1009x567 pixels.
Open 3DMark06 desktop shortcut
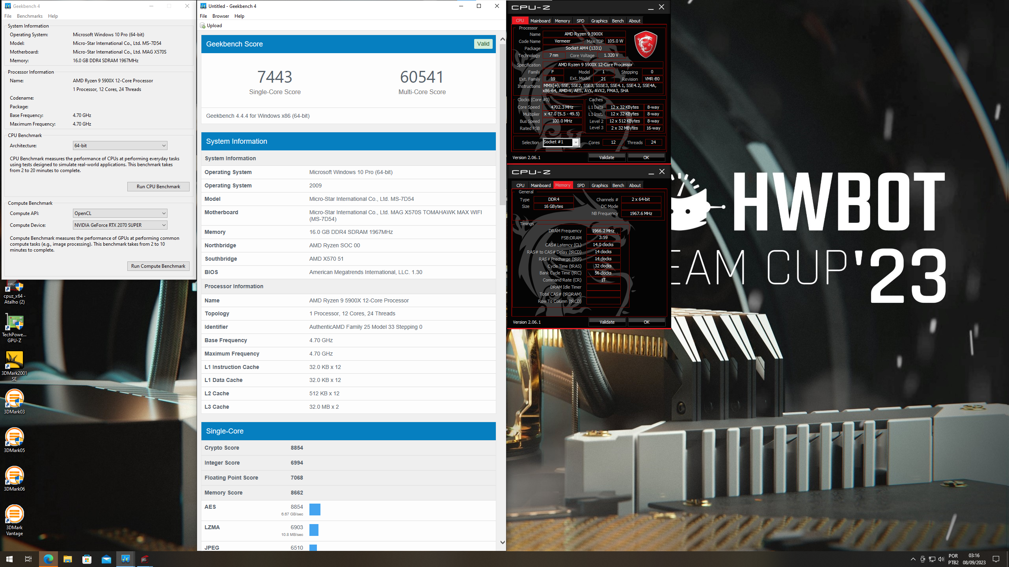(14, 479)
